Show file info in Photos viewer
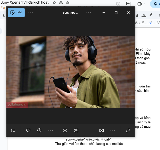The width and height of the screenshot is (160, 150). pyautogui.click(x=39, y=131)
